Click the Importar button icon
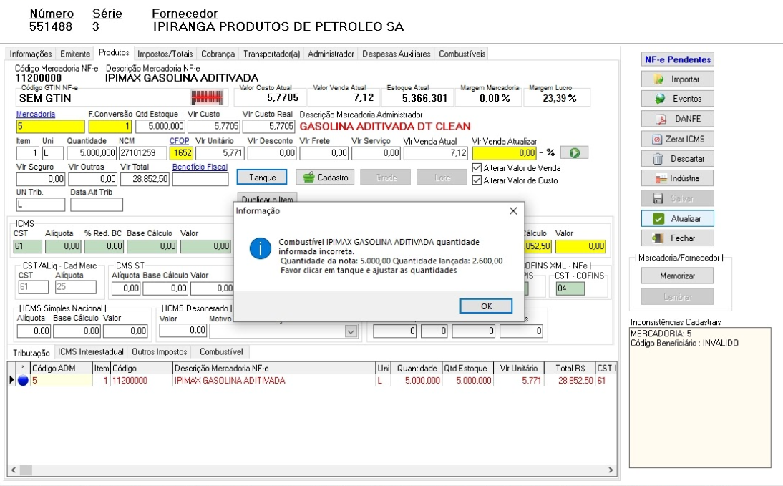 click(x=658, y=79)
